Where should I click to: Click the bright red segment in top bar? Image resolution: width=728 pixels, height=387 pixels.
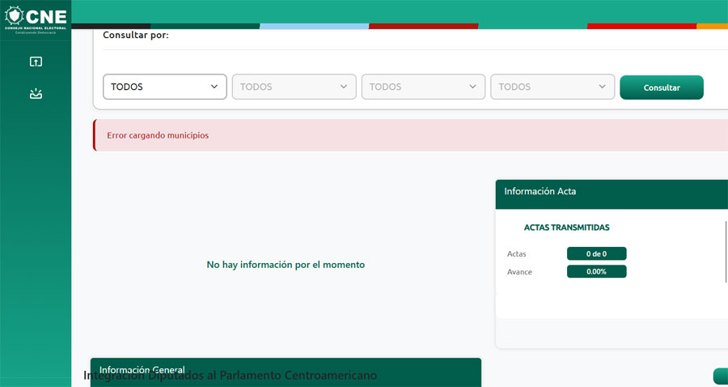tap(641, 26)
